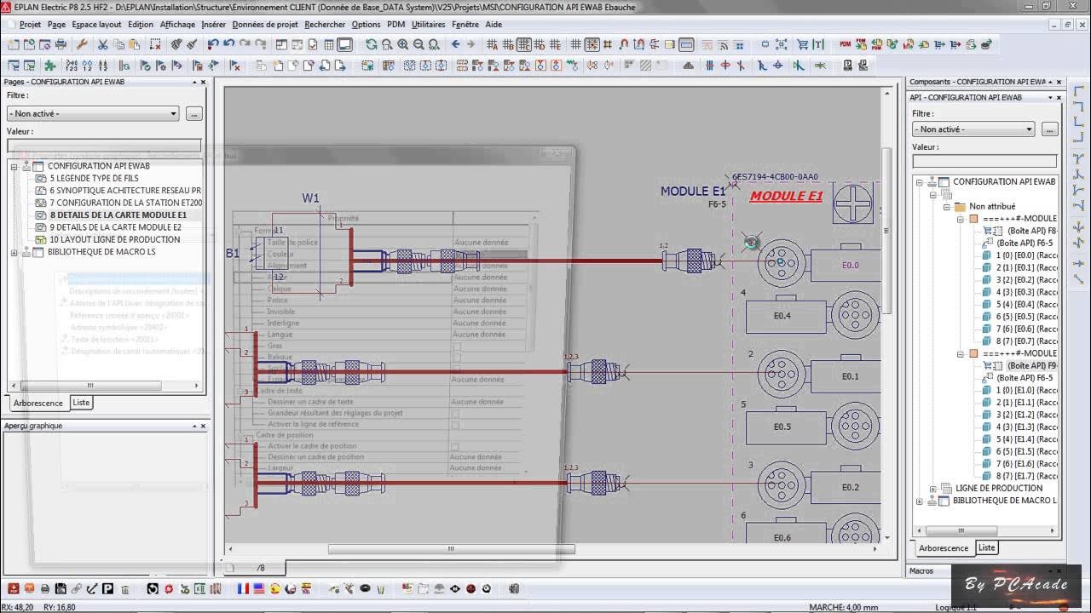Click the floppy disk save icon
The width and height of the screenshot is (1091, 613).
click(x=61, y=588)
